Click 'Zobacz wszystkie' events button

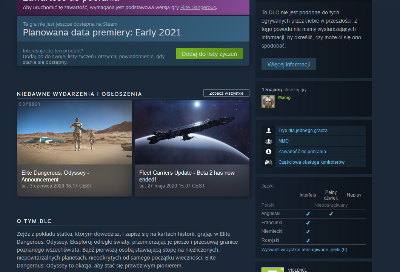226,93
